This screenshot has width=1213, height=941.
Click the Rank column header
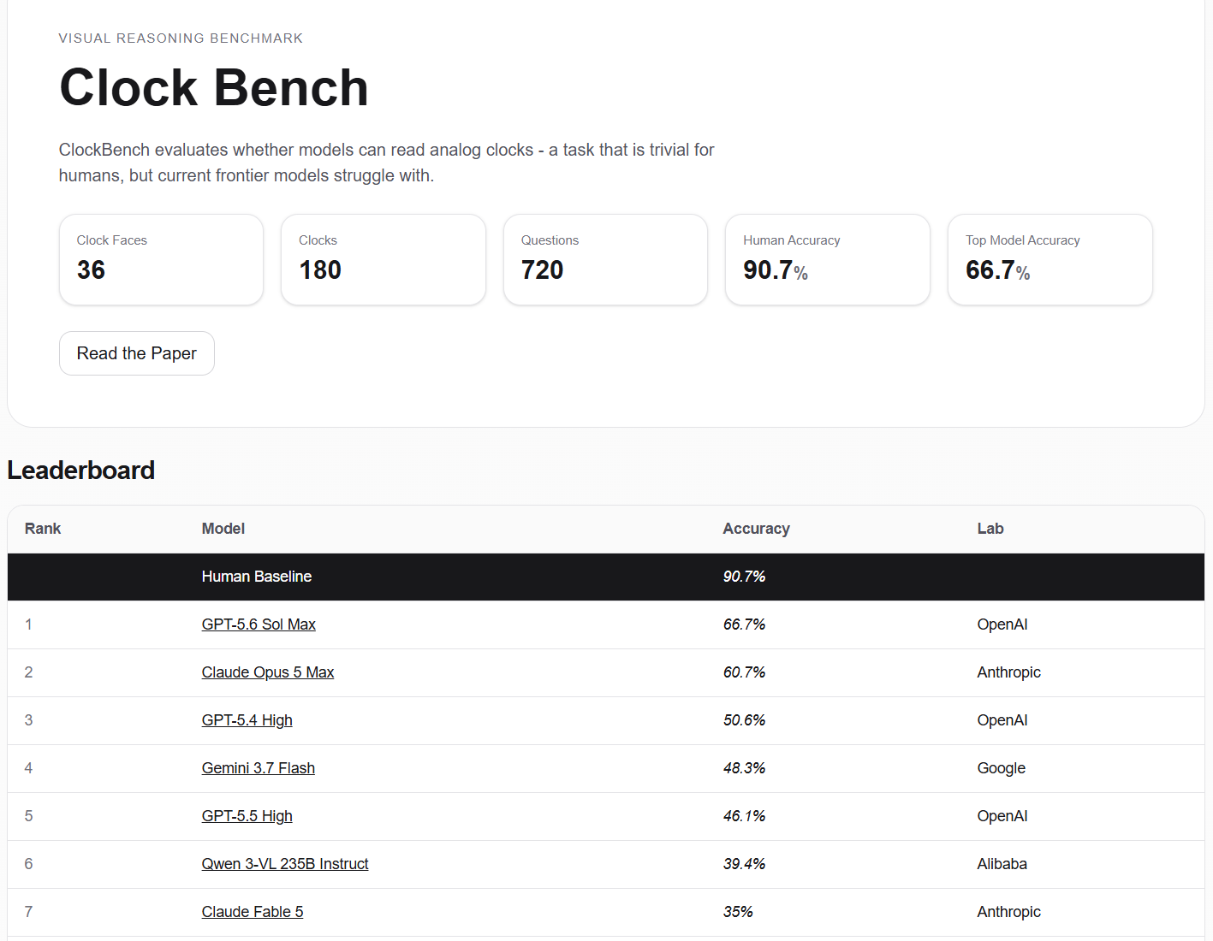pyautogui.click(x=43, y=529)
